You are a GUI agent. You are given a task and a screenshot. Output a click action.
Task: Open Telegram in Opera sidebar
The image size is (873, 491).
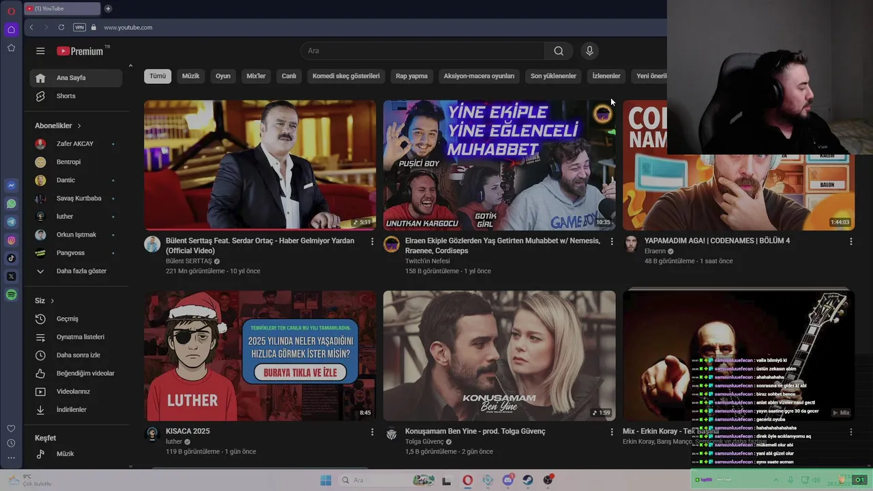(11, 222)
